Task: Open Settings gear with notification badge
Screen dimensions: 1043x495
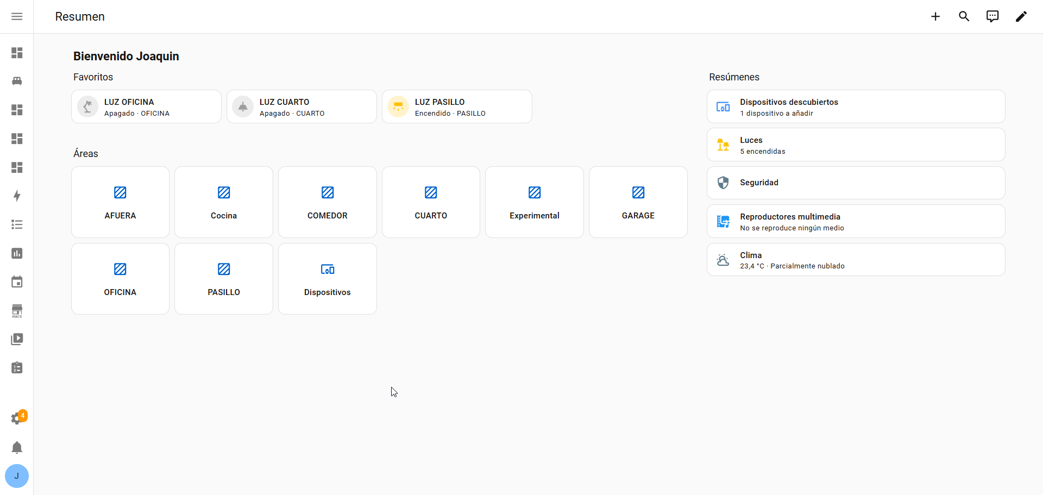Action: pyautogui.click(x=17, y=418)
